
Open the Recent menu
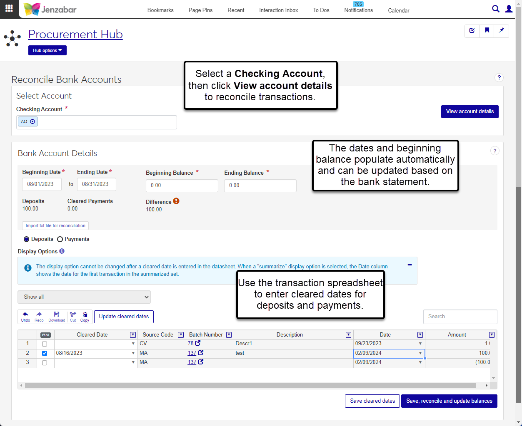[236, 10]
